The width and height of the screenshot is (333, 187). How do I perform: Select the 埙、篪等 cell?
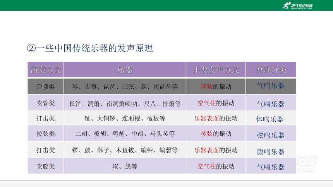[125, 166]
